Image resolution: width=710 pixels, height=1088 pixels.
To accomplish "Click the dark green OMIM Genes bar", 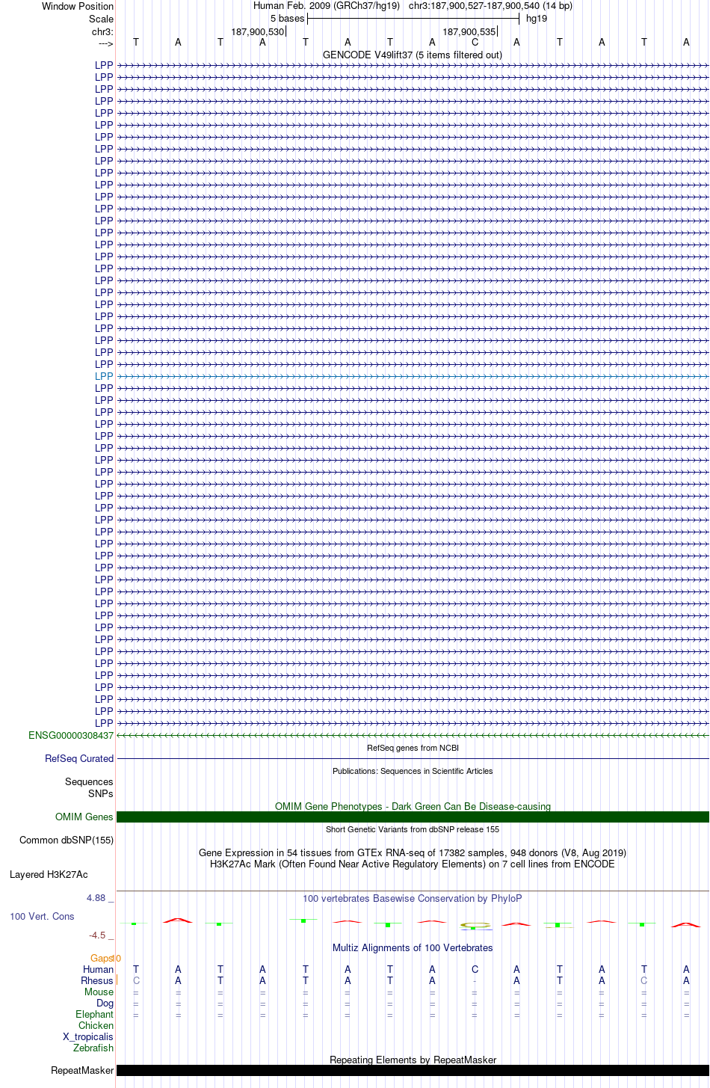I will point(413,817).
